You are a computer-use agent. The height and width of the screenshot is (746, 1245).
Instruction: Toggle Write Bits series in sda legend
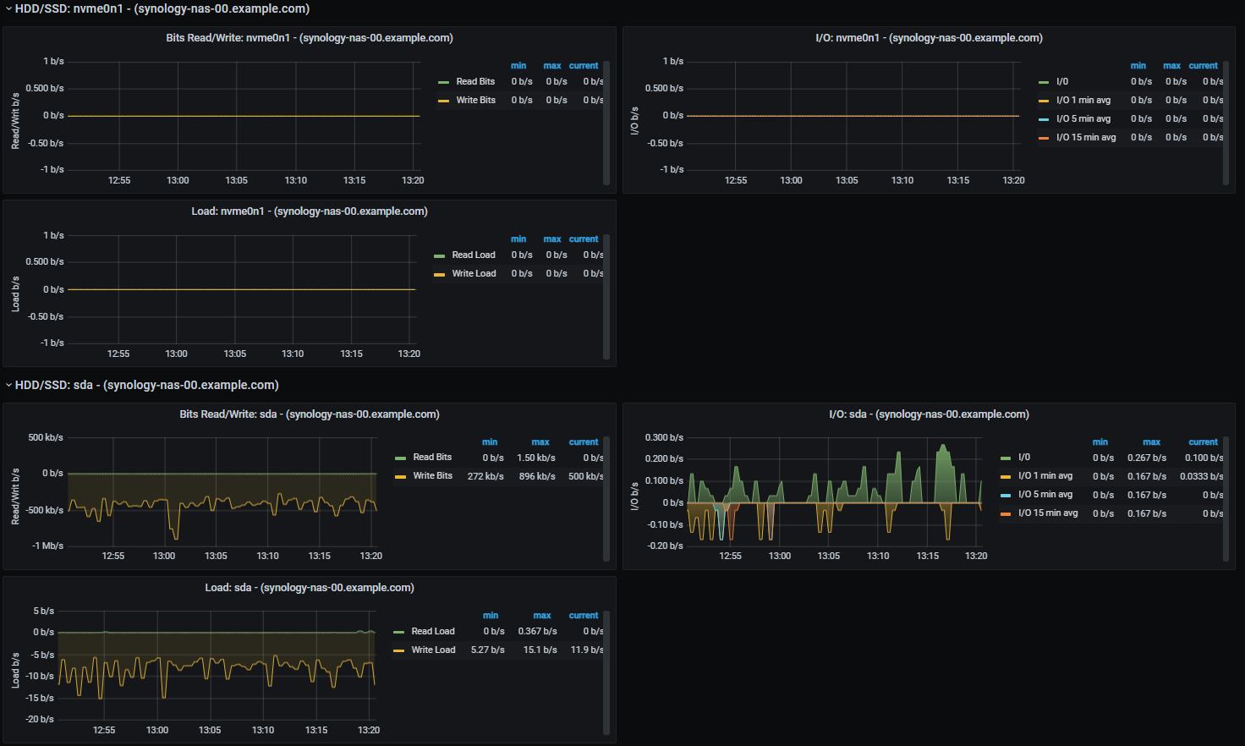tap(432, 476)
